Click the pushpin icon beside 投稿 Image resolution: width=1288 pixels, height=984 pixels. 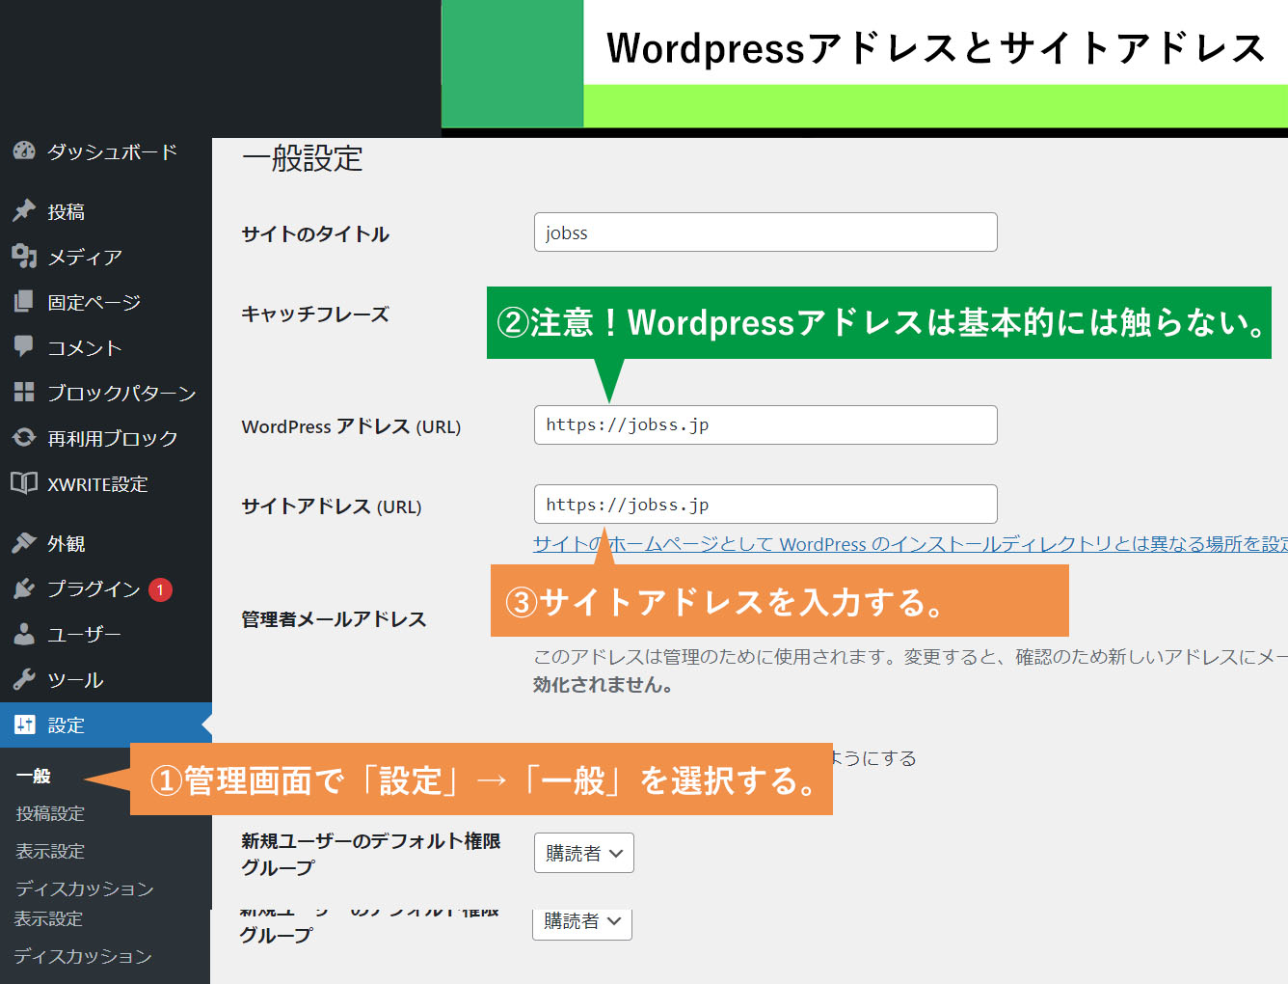[x=24, y=211]
